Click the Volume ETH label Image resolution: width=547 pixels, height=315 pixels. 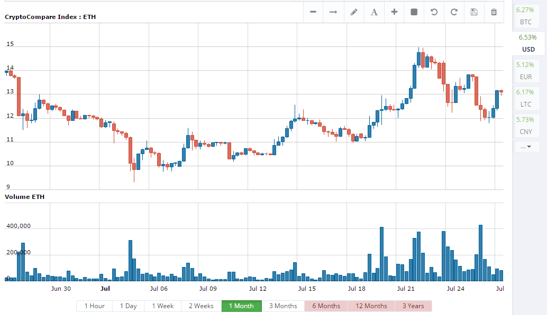24,197
